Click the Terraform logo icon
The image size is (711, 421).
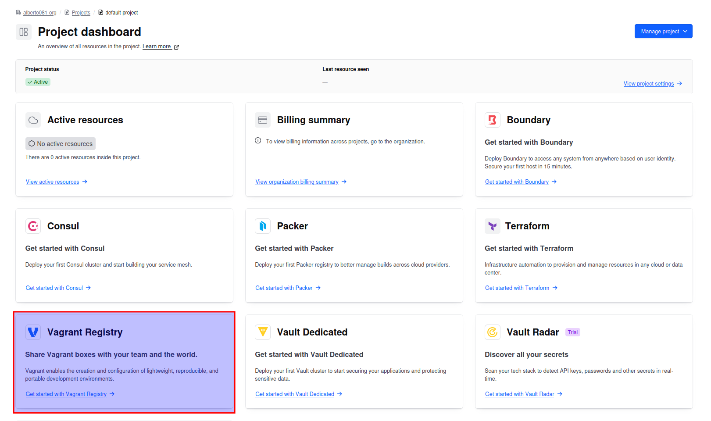click(x=492, y=226)
